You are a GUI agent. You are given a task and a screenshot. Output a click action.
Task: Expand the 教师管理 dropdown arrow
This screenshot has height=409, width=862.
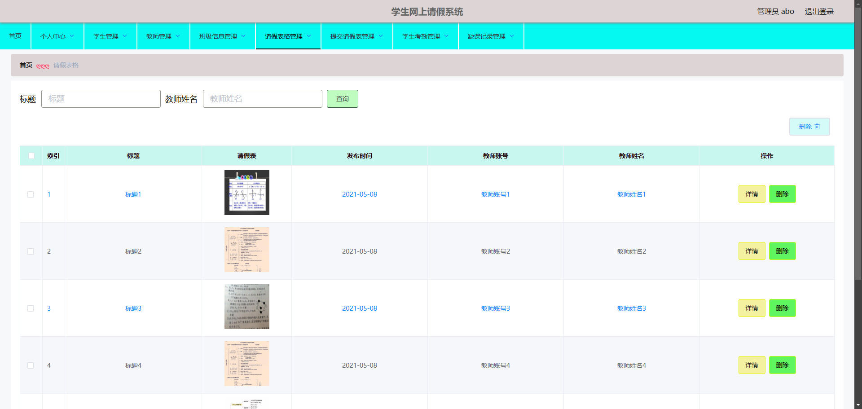(x=178, y=36)
